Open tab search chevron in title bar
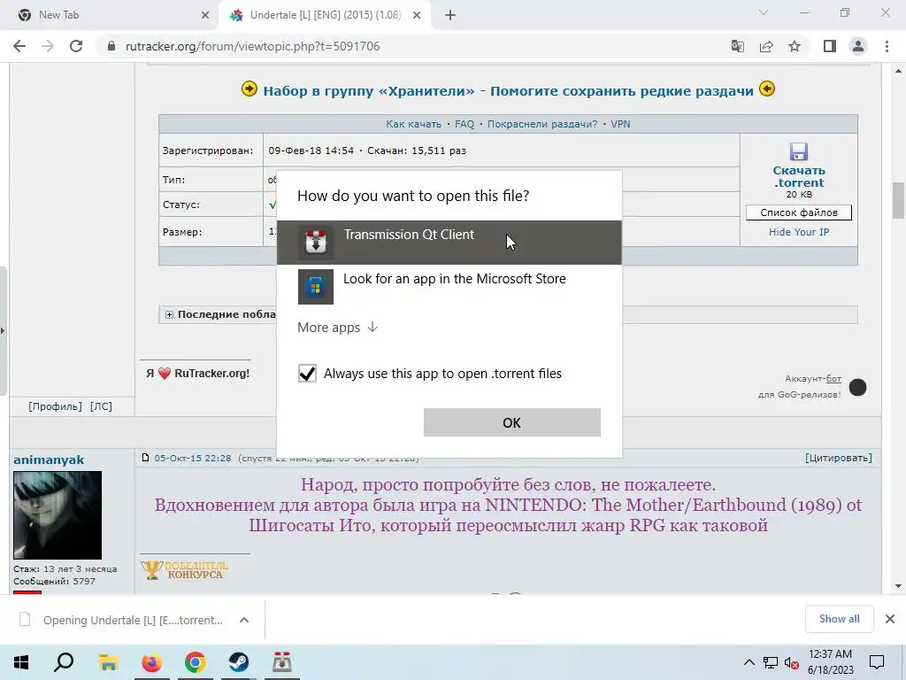Screen dimensions: 906x680 point(764,12)
